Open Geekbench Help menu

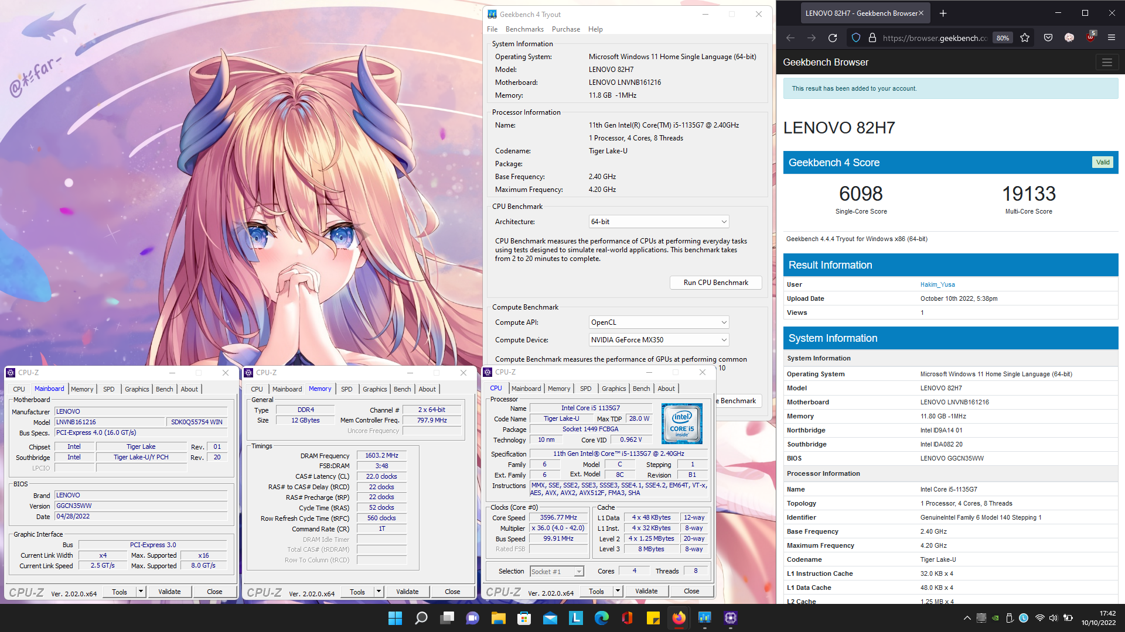(595, 29)
